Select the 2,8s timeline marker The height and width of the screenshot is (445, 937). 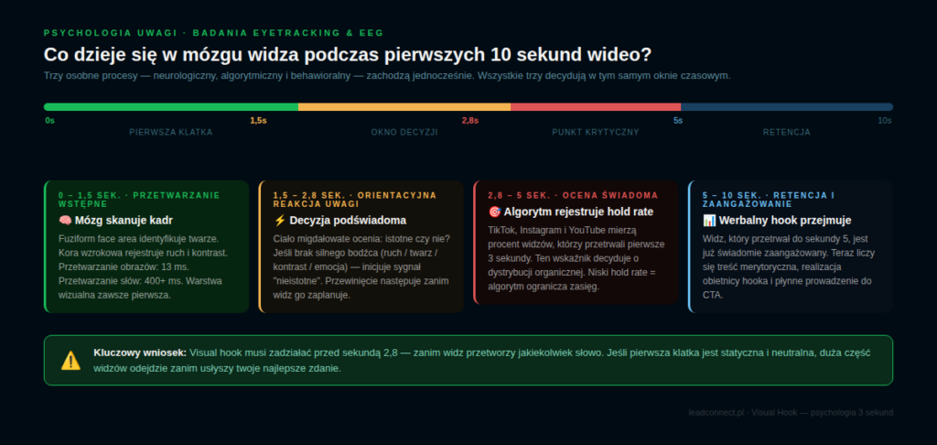[x=469, y=120]
